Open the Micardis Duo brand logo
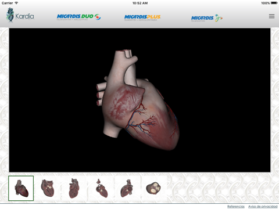 coord(78,17)
